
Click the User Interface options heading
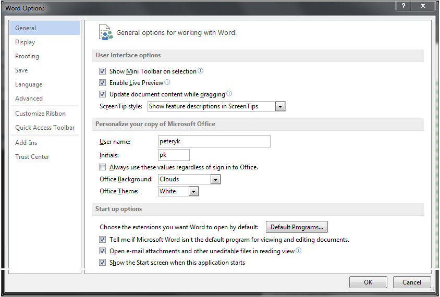click(x=128, y=55)
